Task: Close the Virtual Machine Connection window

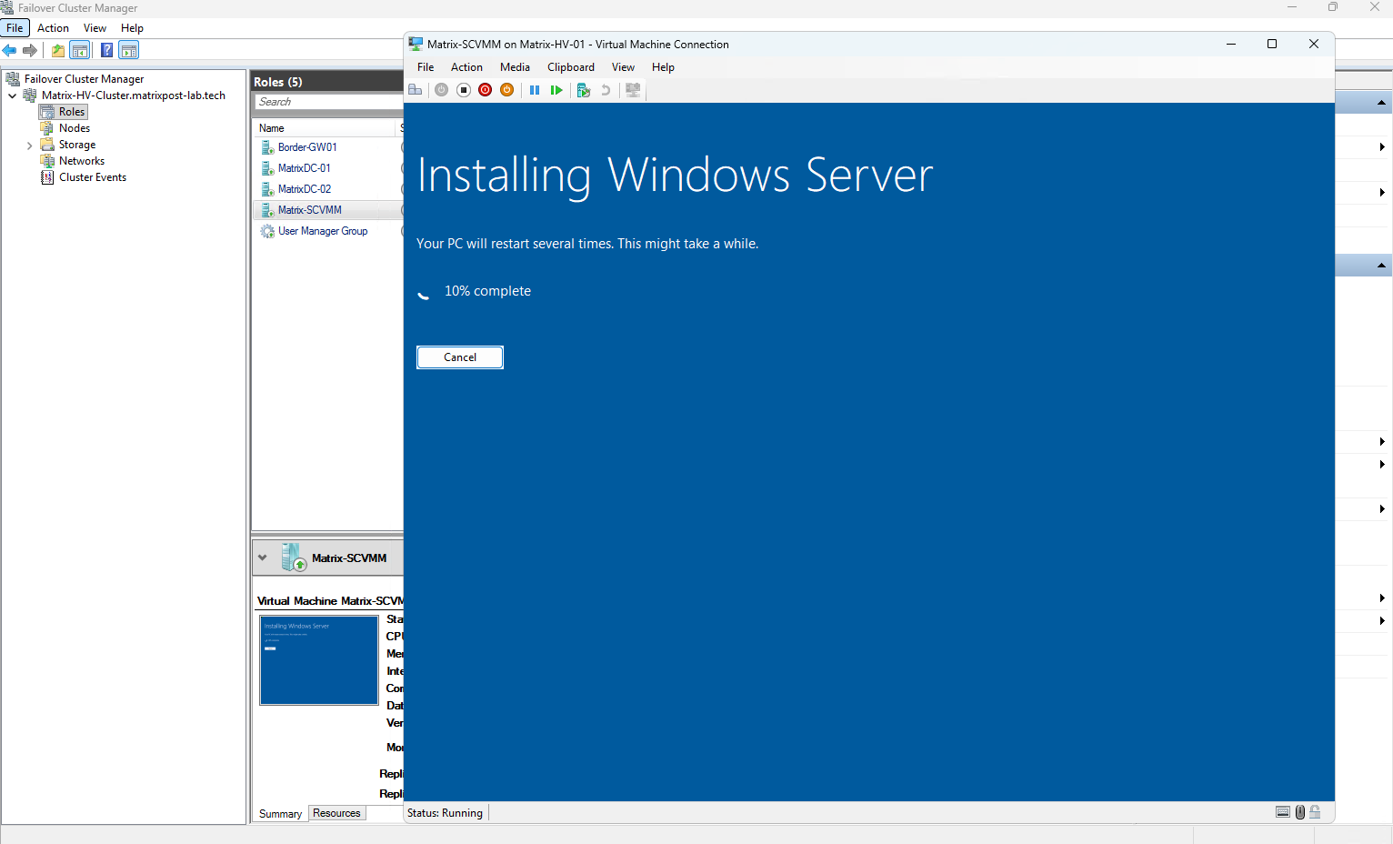Action: (x=1314, y=44)
